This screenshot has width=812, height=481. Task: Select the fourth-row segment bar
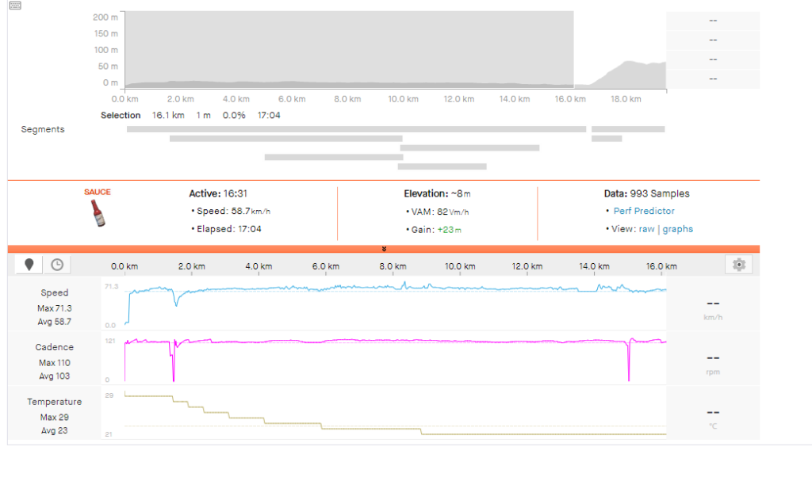334,157
